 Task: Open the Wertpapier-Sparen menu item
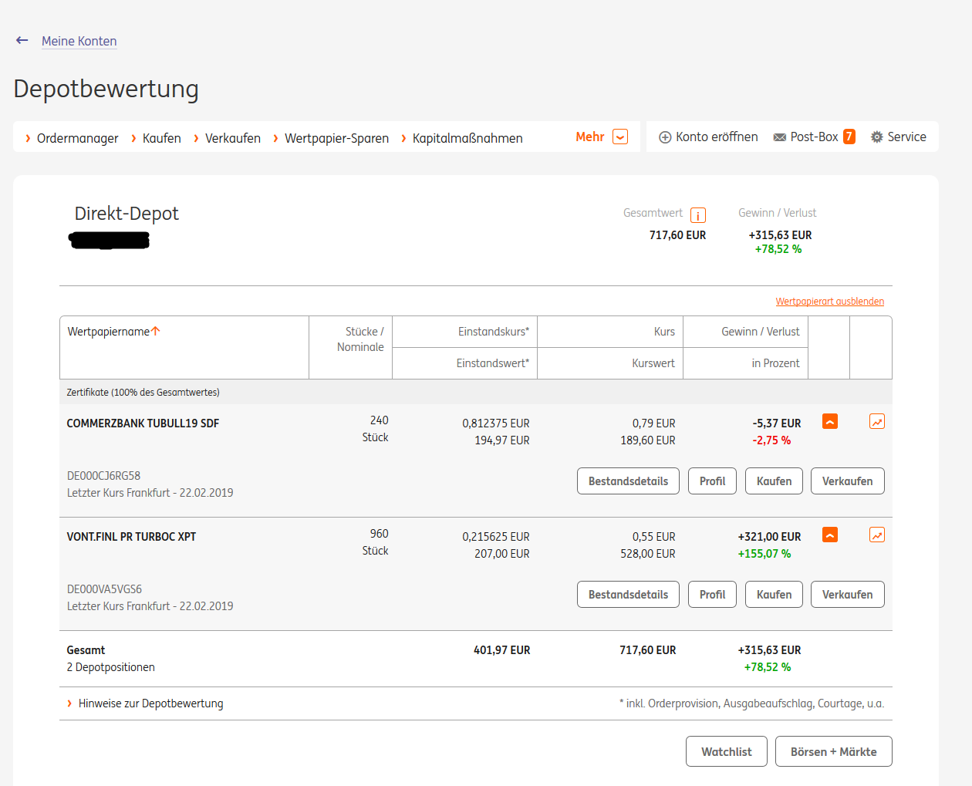[x=336, y=138]
